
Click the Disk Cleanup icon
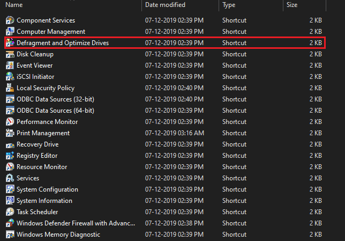[x=10, y=54]
